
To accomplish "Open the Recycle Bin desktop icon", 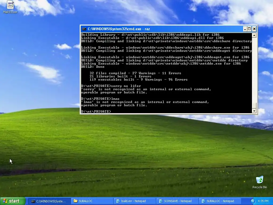I will (260, 182).
